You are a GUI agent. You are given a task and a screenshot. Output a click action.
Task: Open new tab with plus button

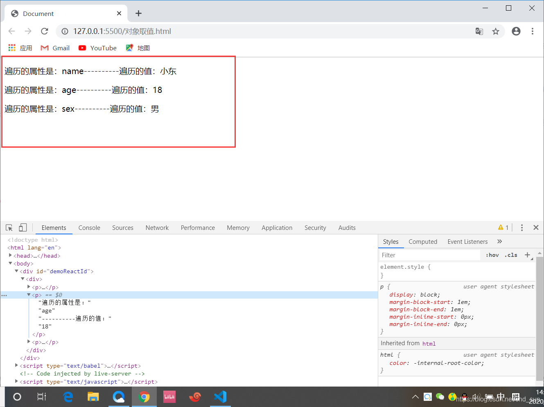point(138,13)
